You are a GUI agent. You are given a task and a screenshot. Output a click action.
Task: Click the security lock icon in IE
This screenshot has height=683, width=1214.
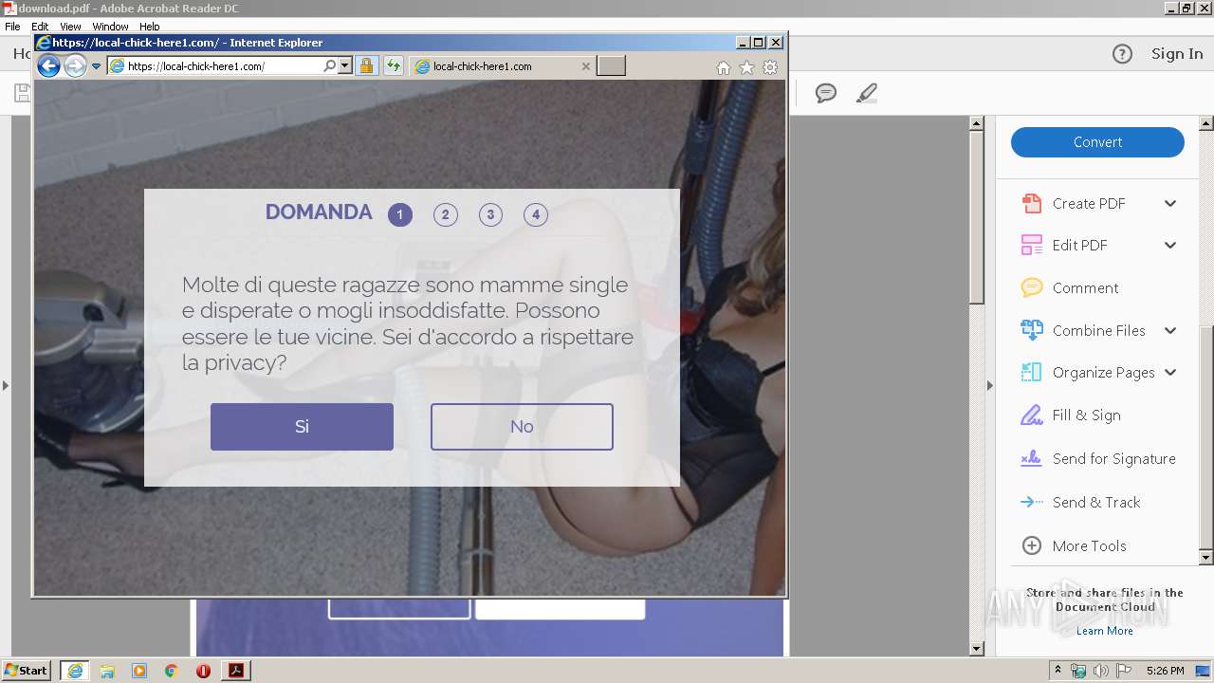(366, 66)
